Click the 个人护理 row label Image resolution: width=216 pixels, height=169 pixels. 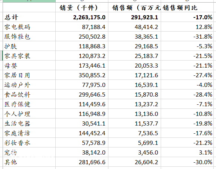click(x=29, y=114)
